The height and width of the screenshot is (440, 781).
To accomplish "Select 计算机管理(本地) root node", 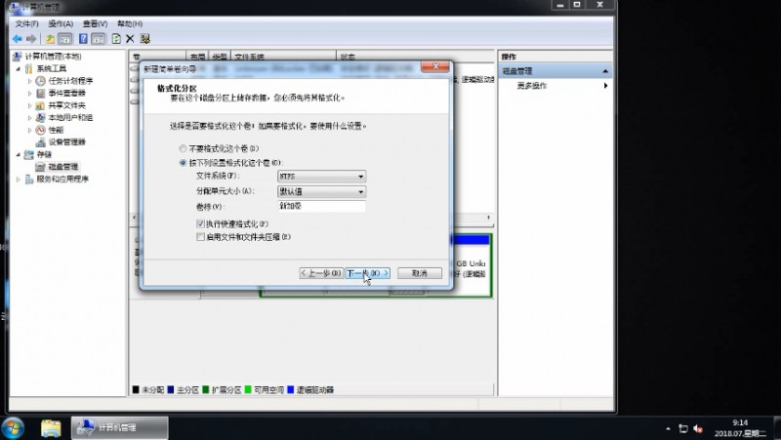I will [x=54, y=57].
